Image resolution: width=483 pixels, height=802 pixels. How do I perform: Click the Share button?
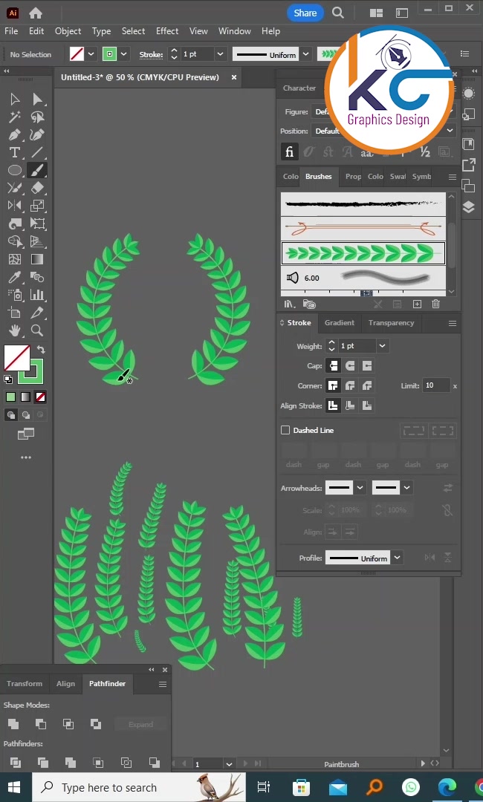305,13
